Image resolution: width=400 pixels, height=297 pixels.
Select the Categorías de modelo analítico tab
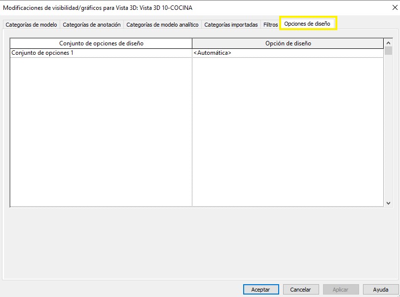[x=162, y=25]
